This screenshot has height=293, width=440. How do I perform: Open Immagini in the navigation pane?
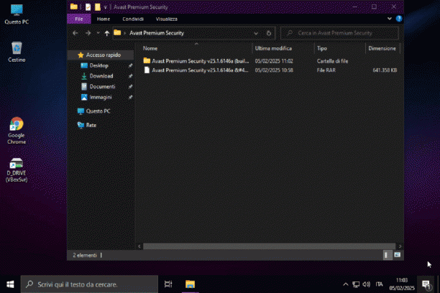(x=101, y=97)
